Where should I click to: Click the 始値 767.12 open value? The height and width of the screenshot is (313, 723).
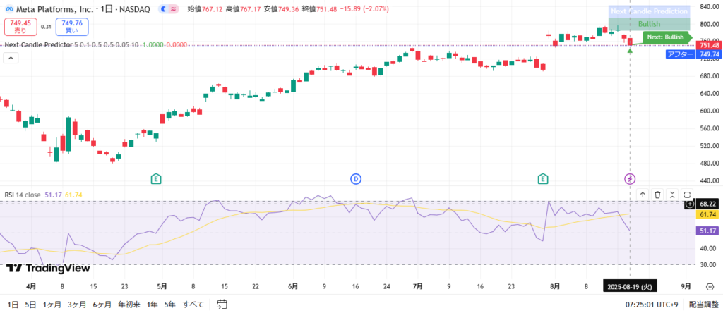(205, 9)
